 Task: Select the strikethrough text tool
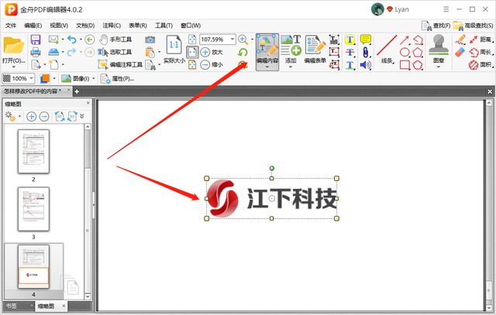[350, 52]
